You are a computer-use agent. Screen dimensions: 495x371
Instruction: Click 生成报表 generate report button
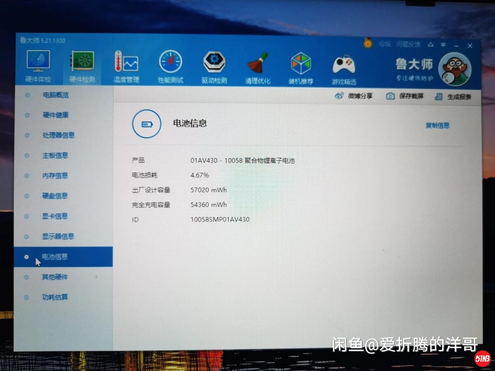[x=453, y=97]
